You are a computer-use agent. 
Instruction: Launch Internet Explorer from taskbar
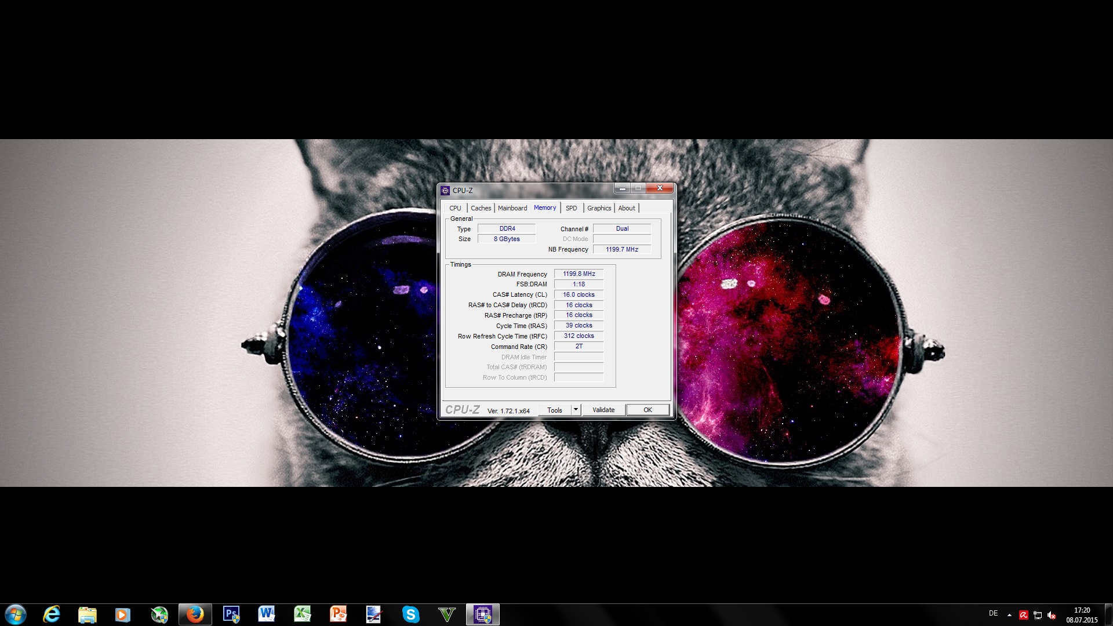point(52,614)
